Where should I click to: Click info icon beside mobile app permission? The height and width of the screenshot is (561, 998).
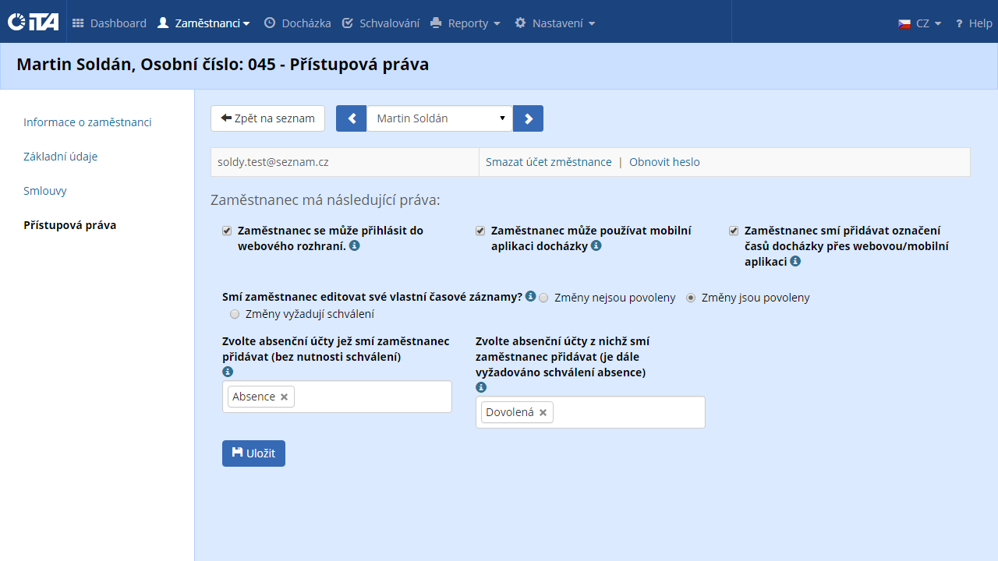[x=596, y=246]
